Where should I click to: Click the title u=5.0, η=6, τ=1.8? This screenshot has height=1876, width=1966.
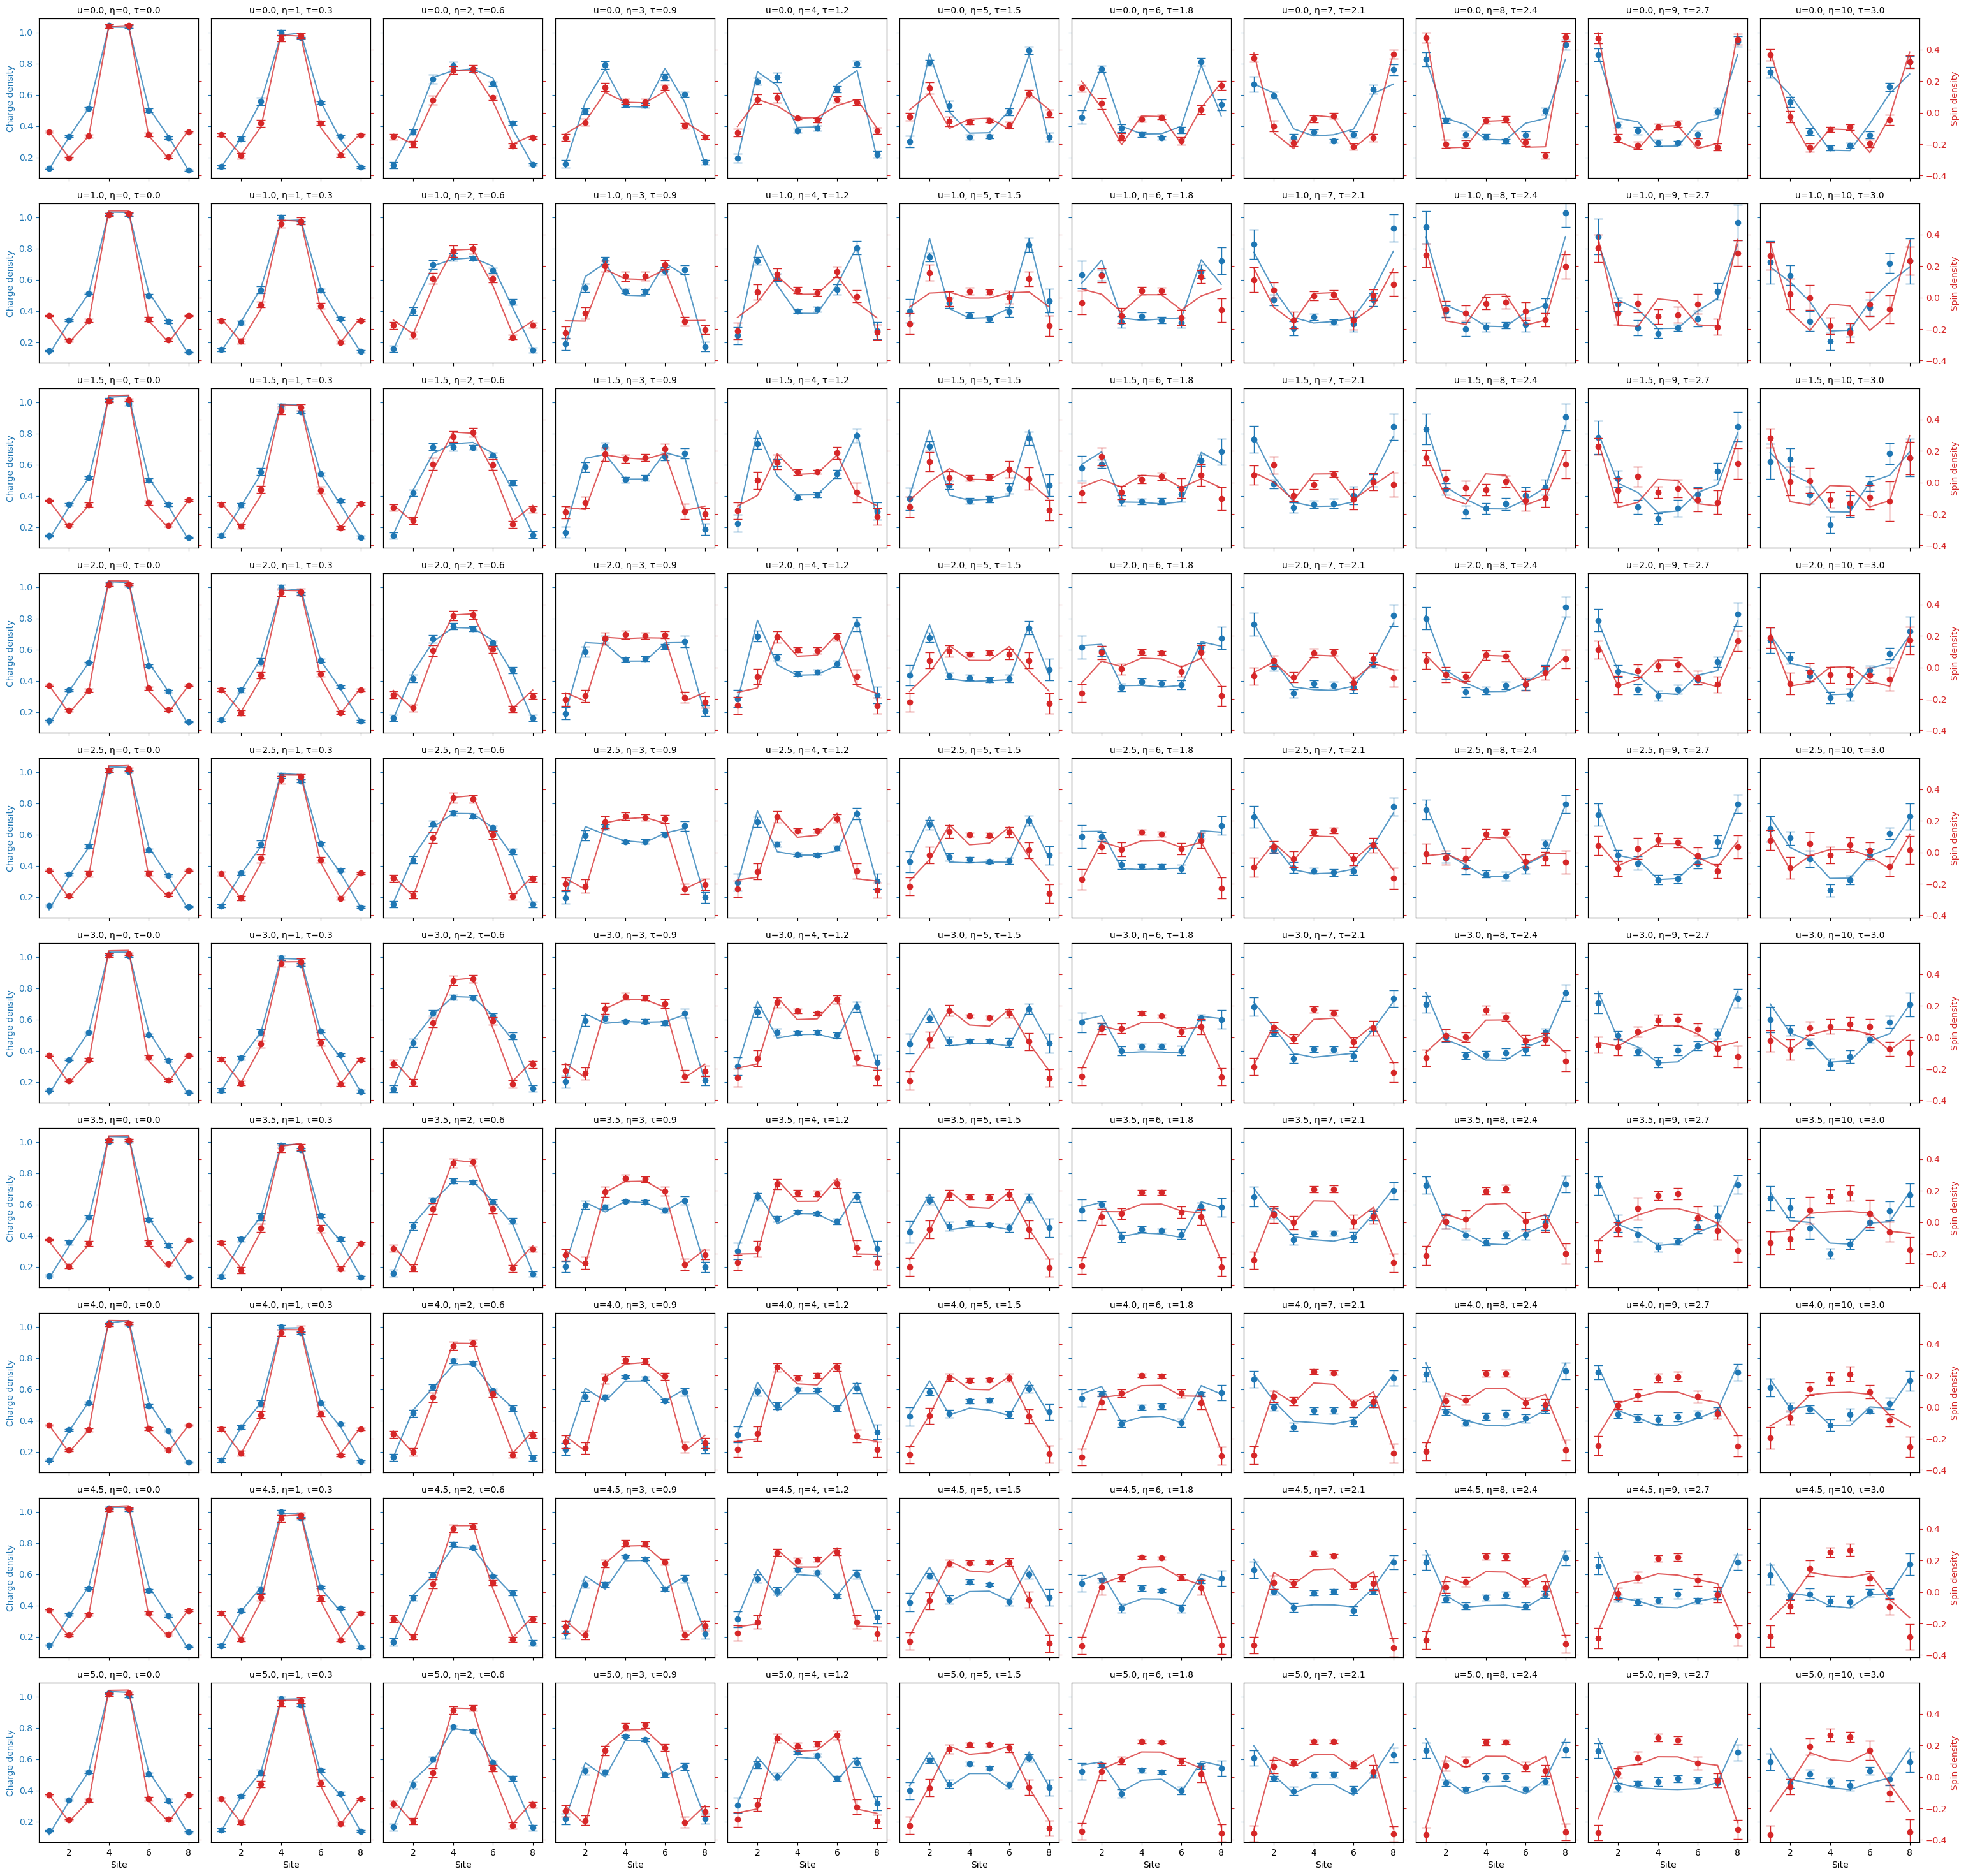coord(1151,1674)
